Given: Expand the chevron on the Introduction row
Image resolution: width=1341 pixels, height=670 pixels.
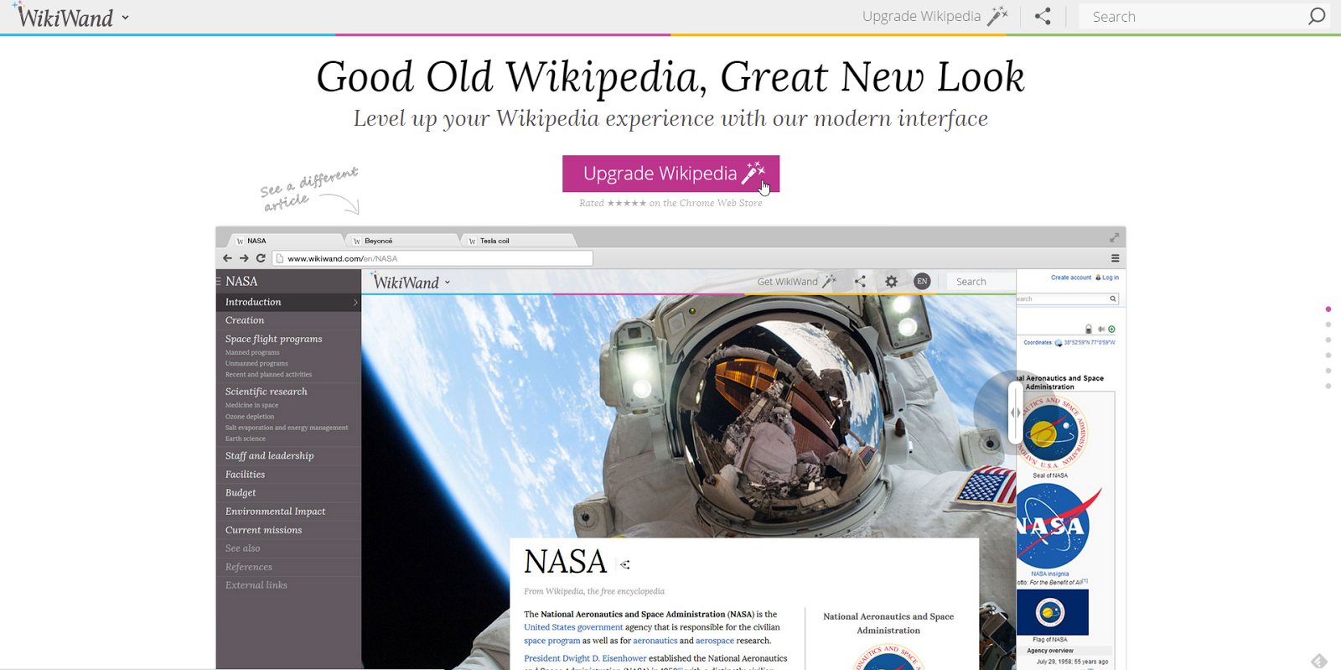Looking at the screenshot, I should click(355, 302).
